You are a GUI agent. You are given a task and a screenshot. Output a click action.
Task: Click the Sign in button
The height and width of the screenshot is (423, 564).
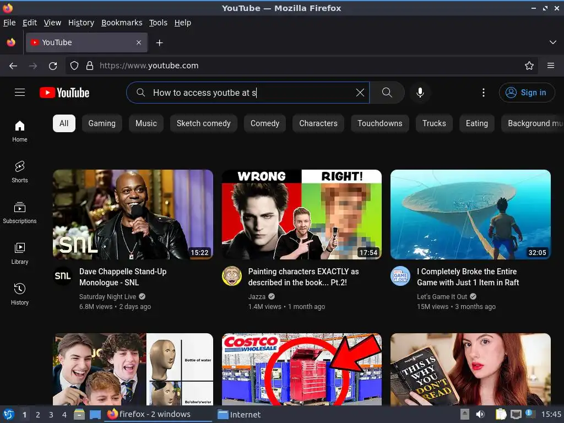tap(527, 93)
